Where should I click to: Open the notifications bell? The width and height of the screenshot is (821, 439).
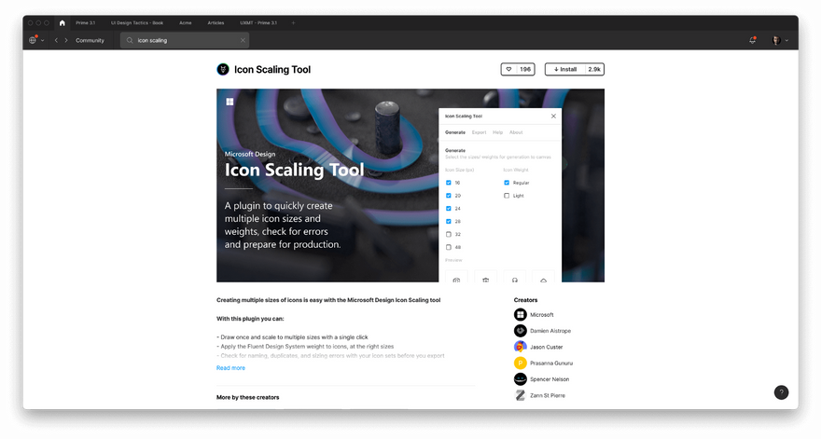[x=752, y=40]
